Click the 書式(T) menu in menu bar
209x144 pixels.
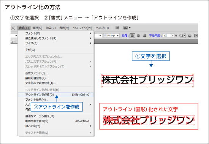[x=24, y=28]
